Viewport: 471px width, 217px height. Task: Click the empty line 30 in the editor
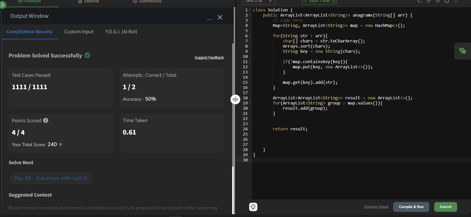[x=361, y=160]
